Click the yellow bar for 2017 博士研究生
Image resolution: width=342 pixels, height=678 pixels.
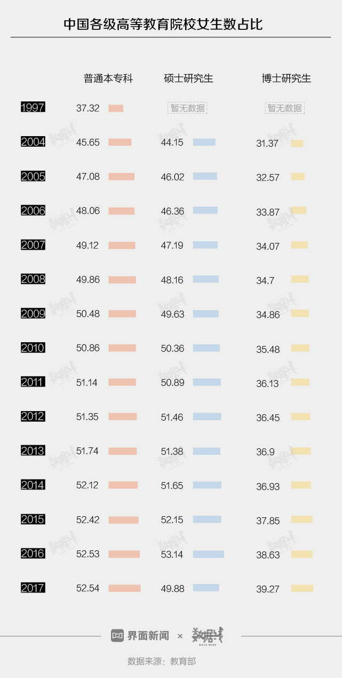point(302,588)
